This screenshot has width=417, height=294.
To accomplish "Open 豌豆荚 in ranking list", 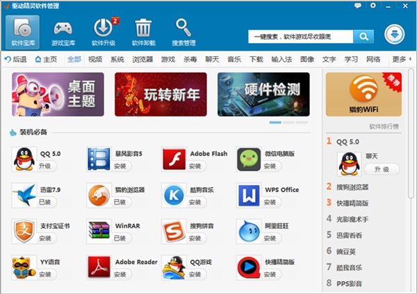I will click(x=346, y=251).
